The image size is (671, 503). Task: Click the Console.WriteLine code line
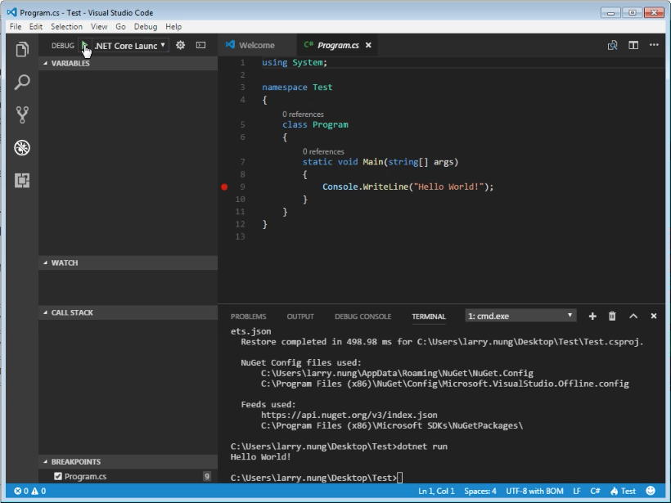click(x=408, y=187)
